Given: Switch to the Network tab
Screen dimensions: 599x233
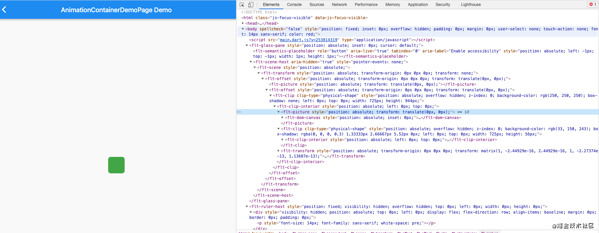Looking at the screenshot, I should pos(339,5).
